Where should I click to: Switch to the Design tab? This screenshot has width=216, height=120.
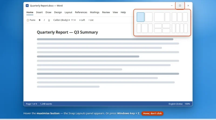click(x=58, y=12)
